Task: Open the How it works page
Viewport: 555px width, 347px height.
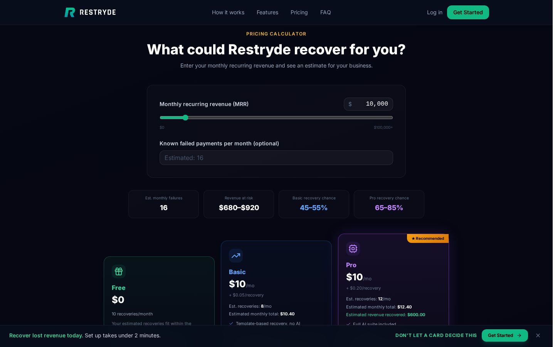Action: (228, 12)
